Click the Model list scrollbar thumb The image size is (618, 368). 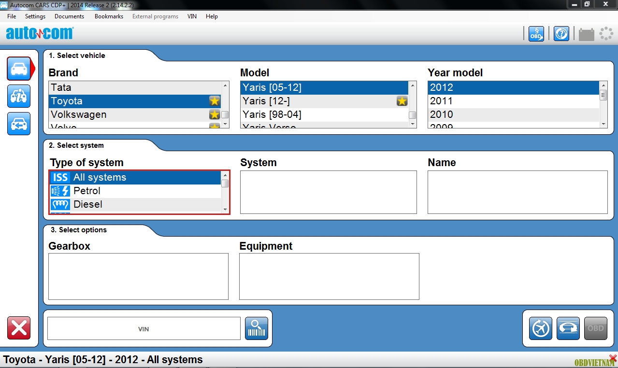coord(412,115)
